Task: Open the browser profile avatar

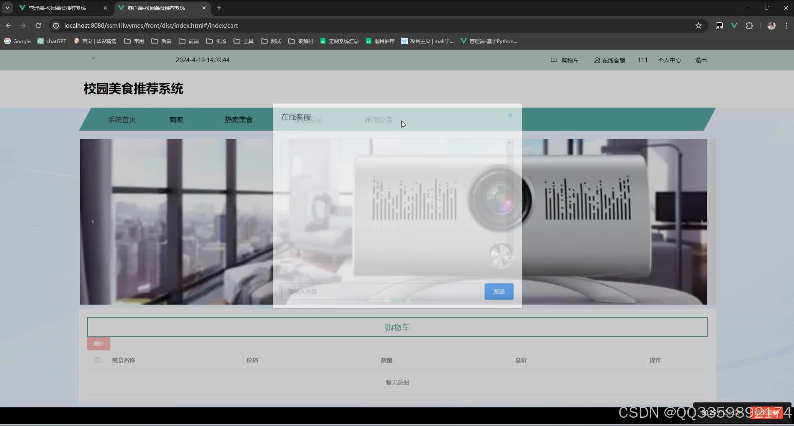Action: pos(772,26)
